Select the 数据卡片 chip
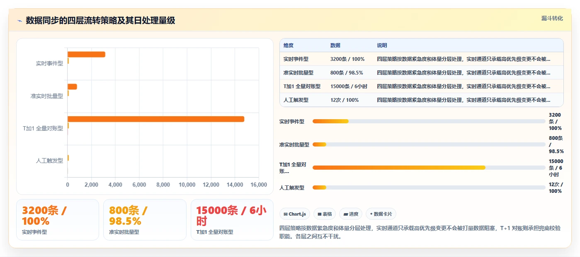580x257 pixels. [381, 214]
